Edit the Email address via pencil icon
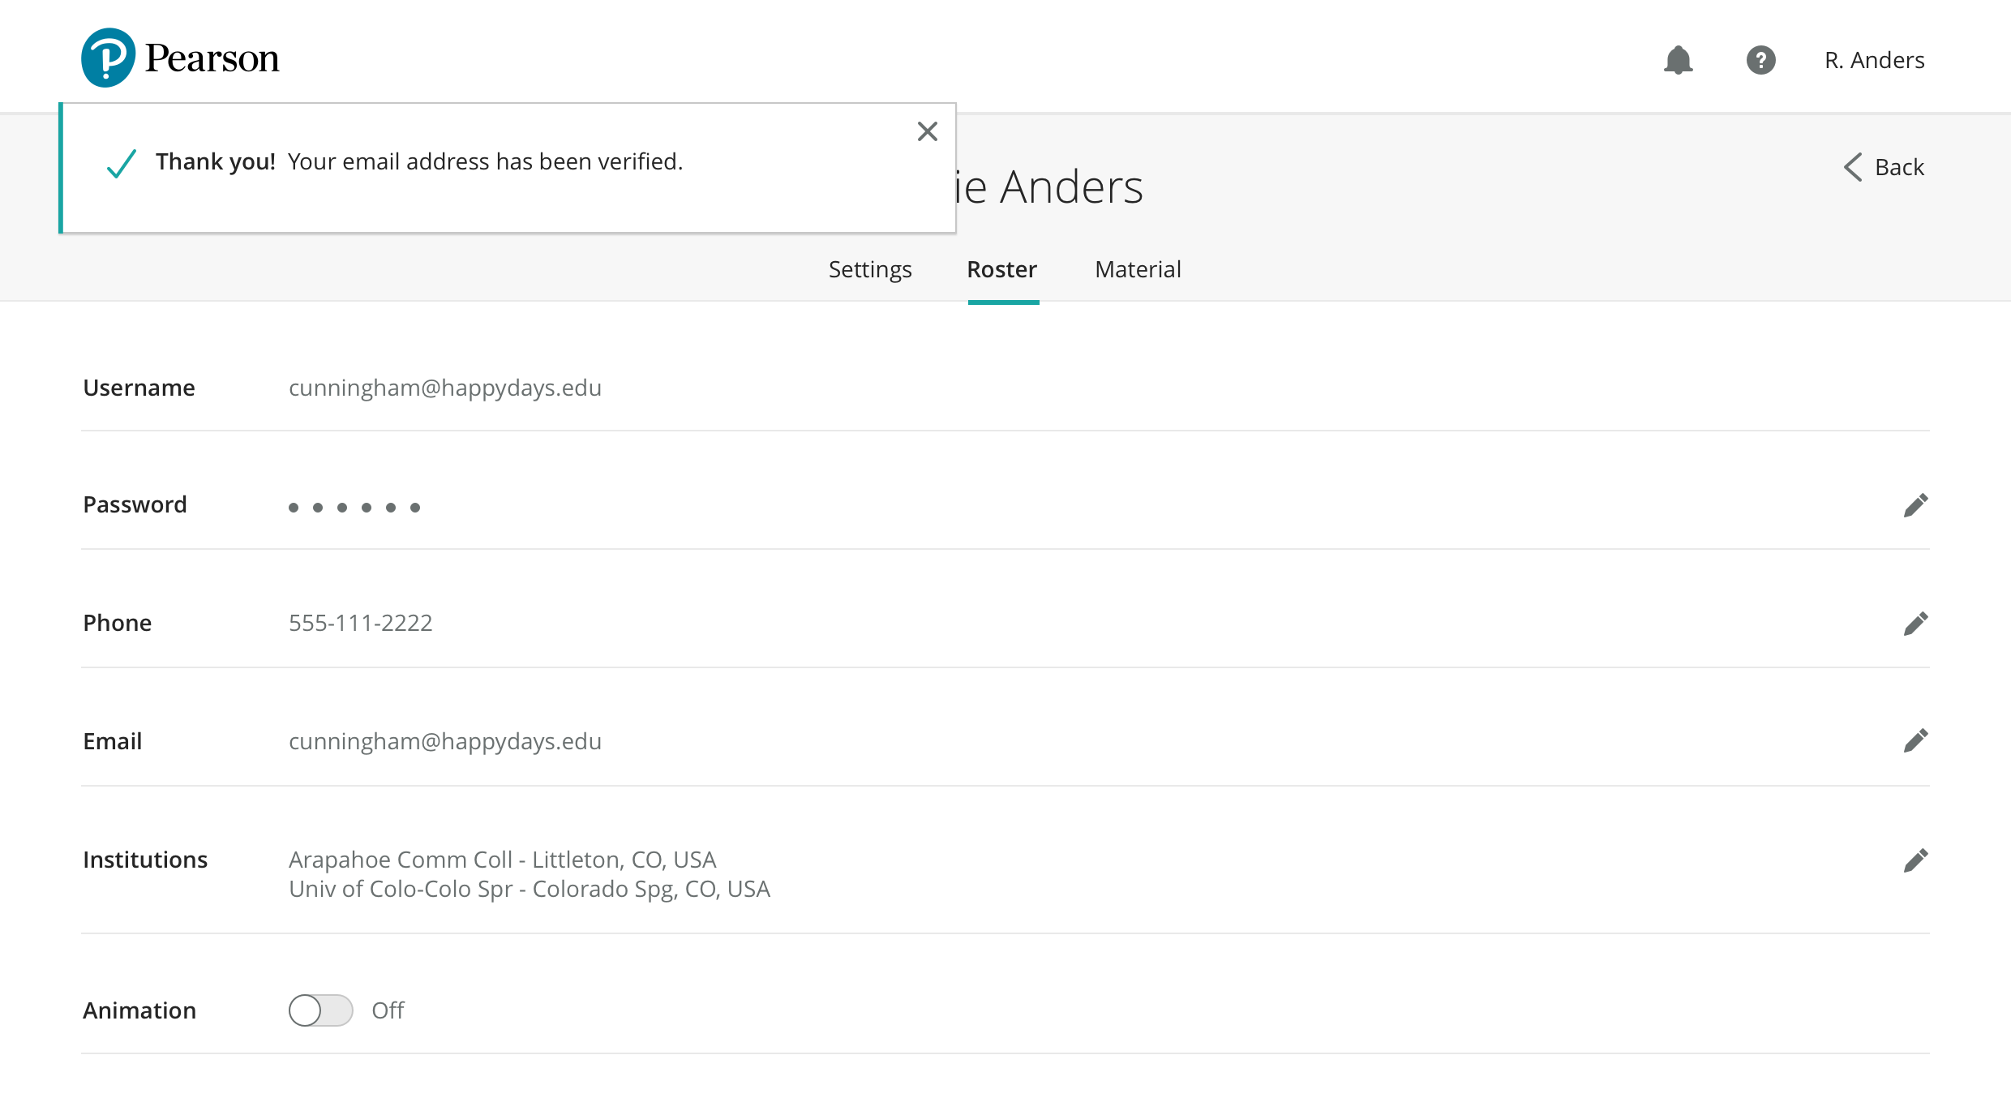Viewport: 2011px width, 1098px height. coord(1915,740)
